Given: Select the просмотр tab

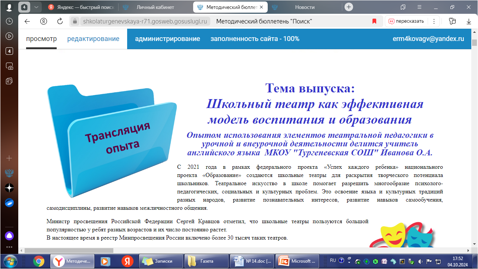Looking at the screenshot, I should (x=41, y=39).
